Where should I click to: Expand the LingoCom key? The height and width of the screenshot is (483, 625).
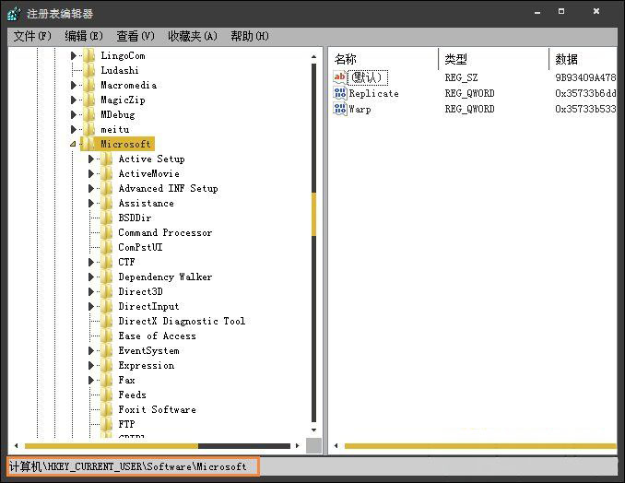click(x=74, y=56)
